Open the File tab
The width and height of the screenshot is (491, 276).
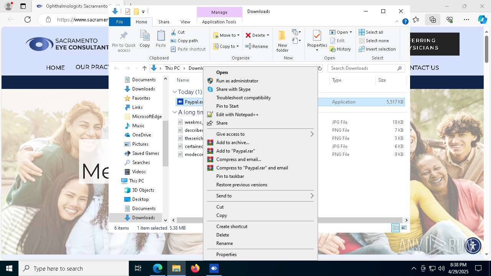[x=120, y=22]
